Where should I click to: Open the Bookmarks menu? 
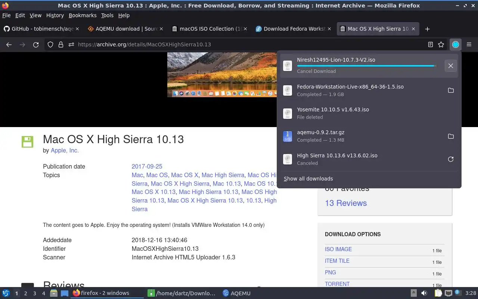(83, 15)
